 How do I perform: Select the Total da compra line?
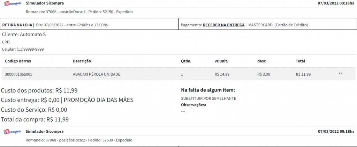tap(35, 120)
